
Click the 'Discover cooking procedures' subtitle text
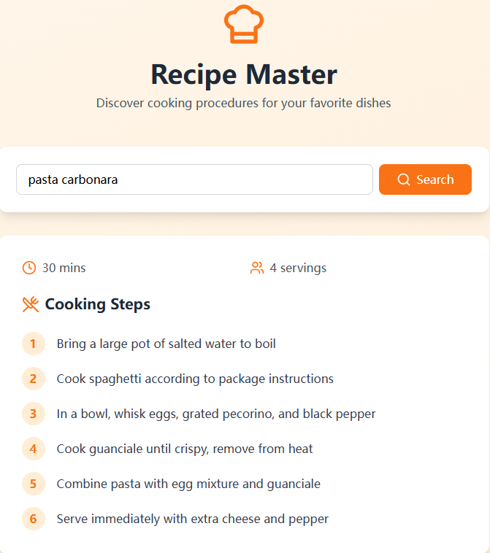pos(244,103)
